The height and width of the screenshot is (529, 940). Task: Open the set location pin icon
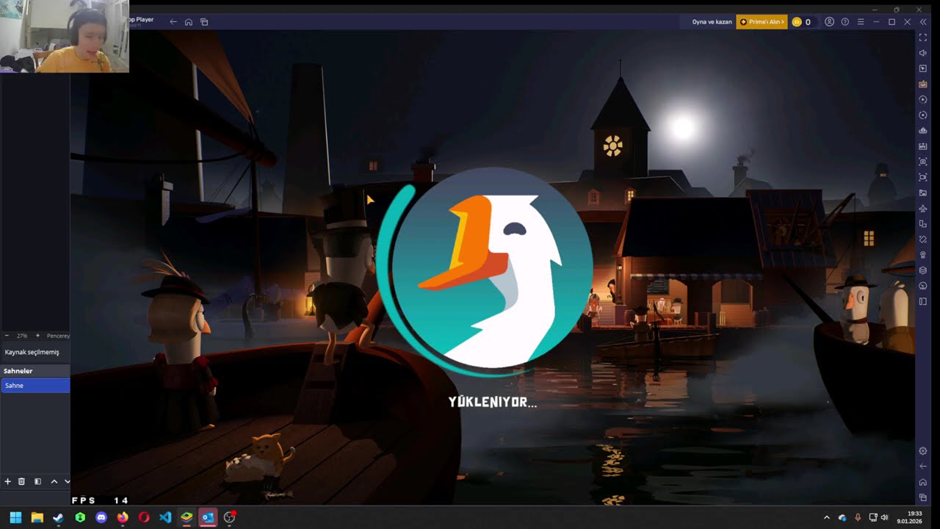click(923, 255)
